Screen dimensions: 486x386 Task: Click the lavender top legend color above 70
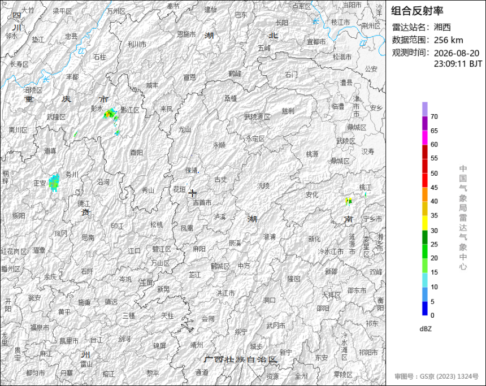[424, 109]
